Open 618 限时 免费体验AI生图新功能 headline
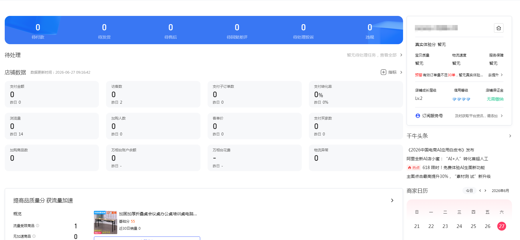 pyautogui.click(x=454, y=168)
